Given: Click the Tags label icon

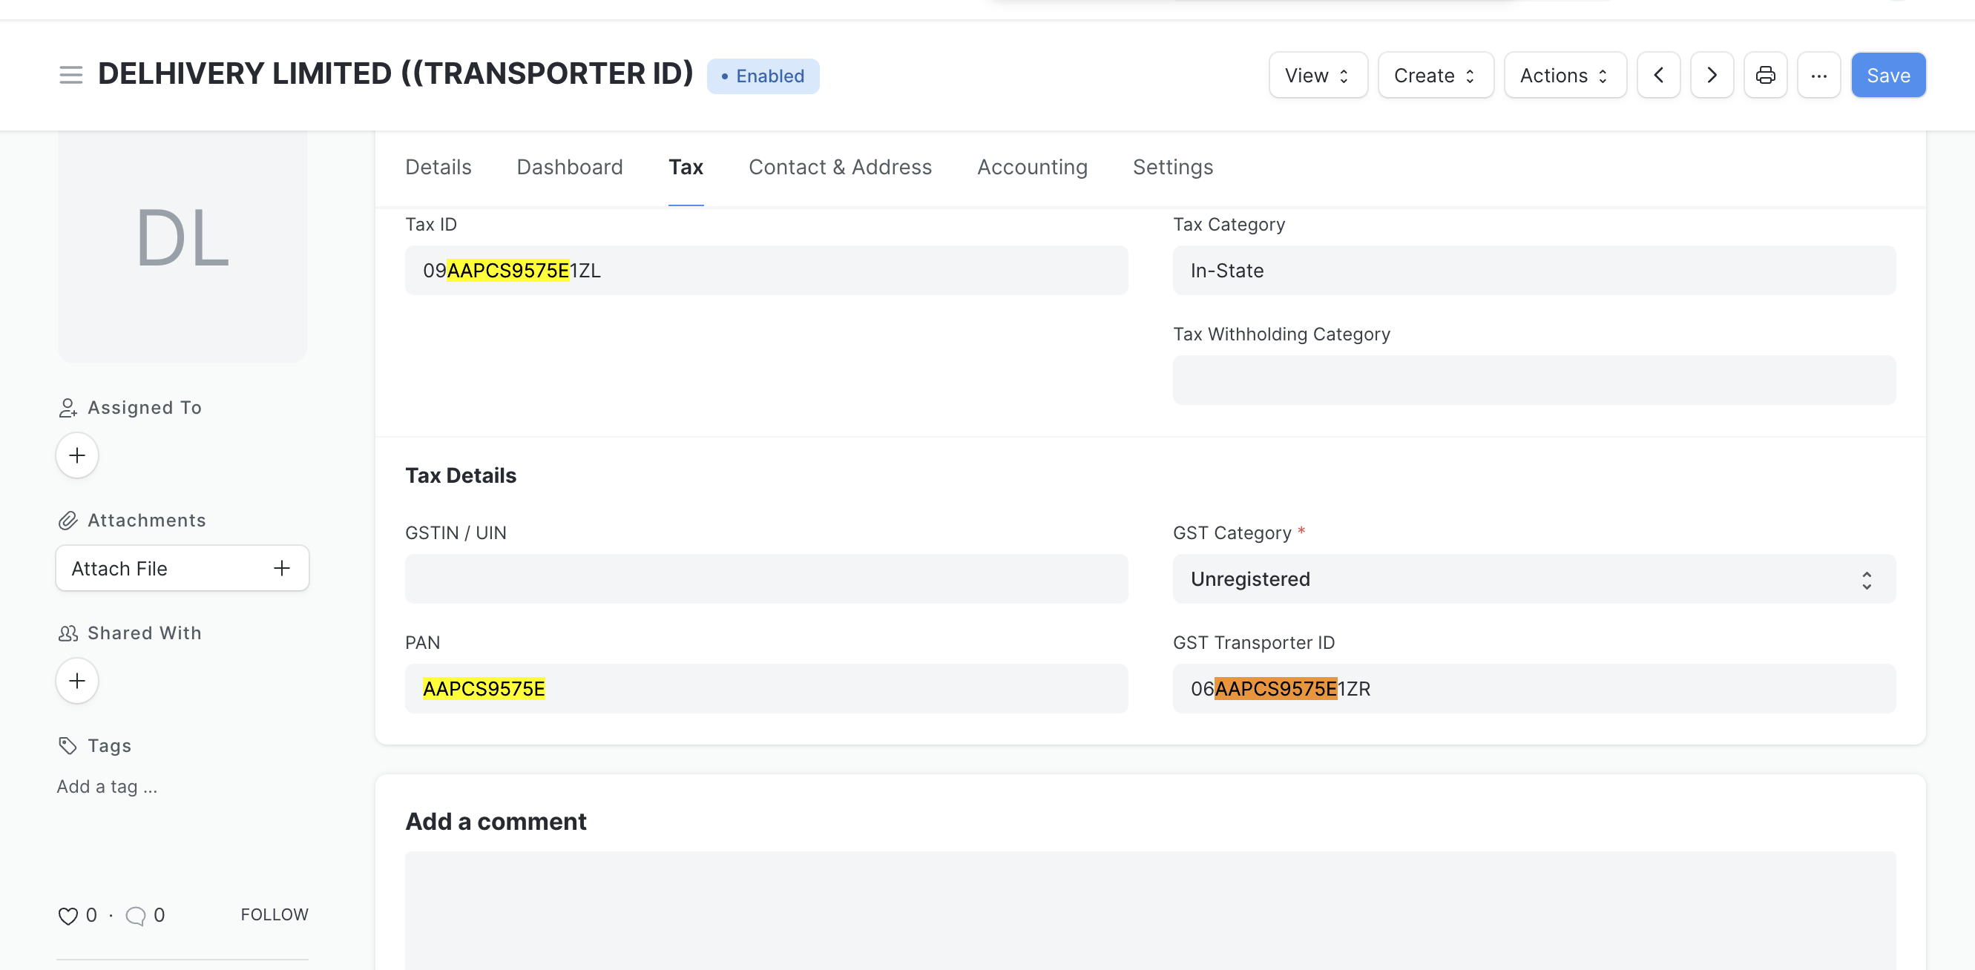Looking at the screenshot, I should tap(66, 744).
